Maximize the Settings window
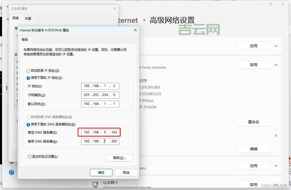 point(271,4)
